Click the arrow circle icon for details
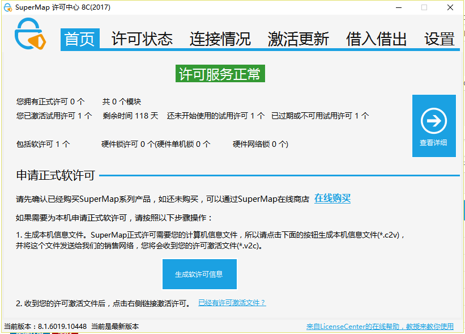The width and height of the screenshot is (465, 334). (433, 121)
